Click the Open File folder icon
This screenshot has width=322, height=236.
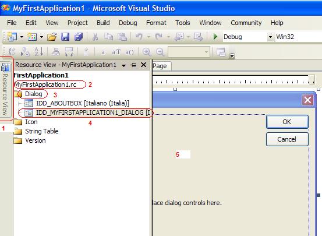click(52, 37)
